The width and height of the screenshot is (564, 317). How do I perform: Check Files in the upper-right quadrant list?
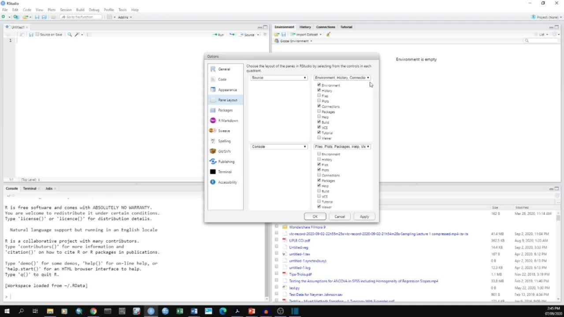tap(319, 96)
